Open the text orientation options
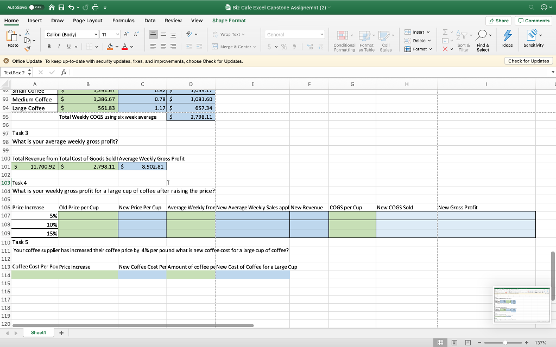The image size is (556, 347). click(192, 34)
